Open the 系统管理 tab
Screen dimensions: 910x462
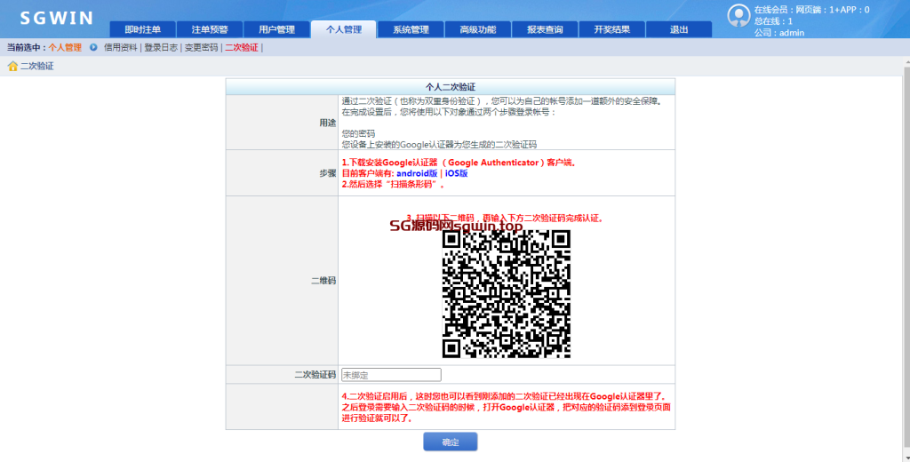point(411,29)
